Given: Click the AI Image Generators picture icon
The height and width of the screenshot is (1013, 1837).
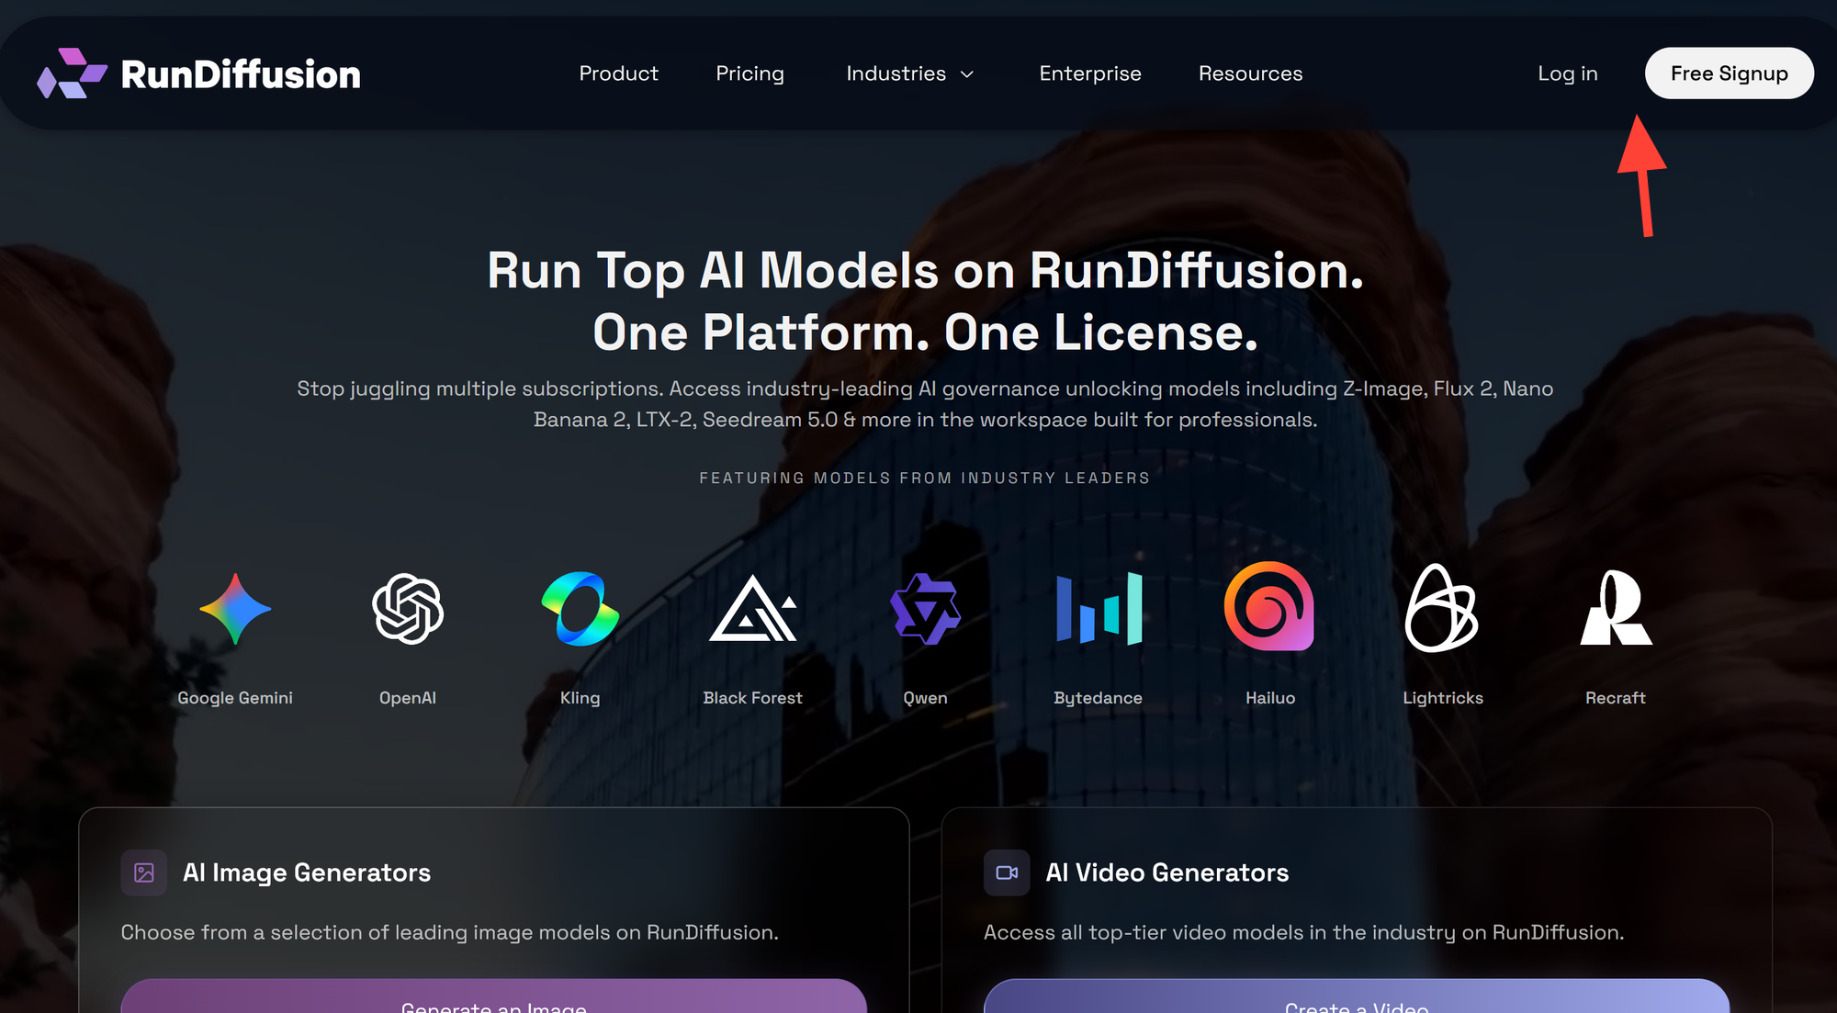Looking at the screenshot, I should (x=142, y=872).
